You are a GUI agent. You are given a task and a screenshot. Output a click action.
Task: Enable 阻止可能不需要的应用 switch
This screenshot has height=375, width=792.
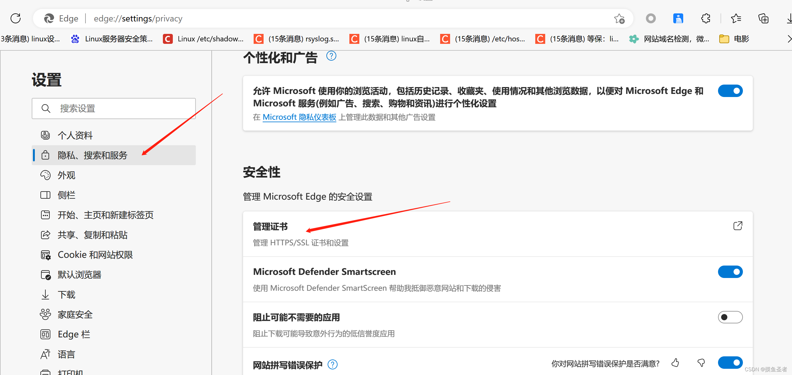coord(730,317)
